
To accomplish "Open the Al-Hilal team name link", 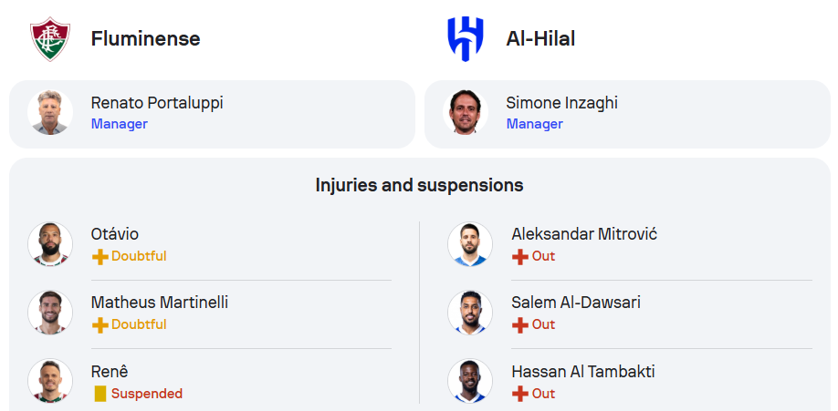I will click(x=540, y=39).
